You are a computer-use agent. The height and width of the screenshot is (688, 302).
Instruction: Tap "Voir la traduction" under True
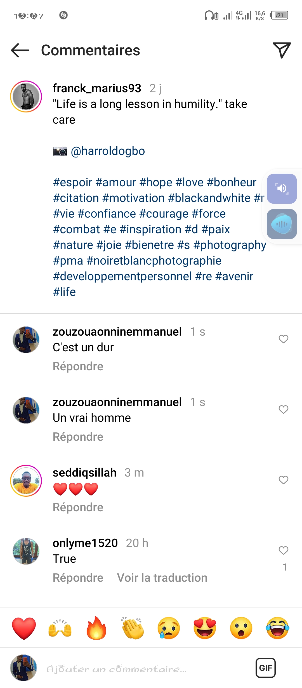click(x=162, y=578)
